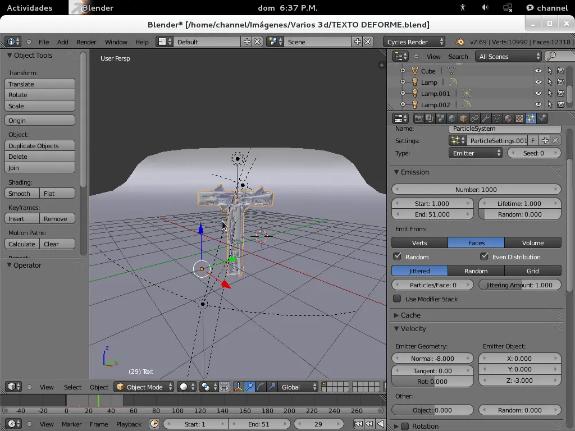This screenshot has height=431, width=575.
Task: Expand the Cache panel
Action: [396, 315]
